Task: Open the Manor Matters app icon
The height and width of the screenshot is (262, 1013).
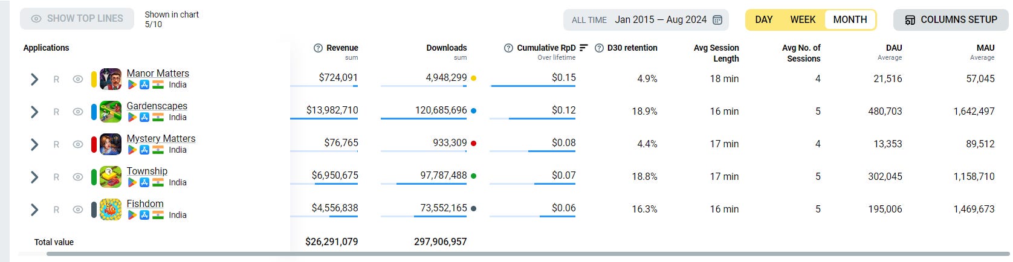Action: [x=111, y=79]
